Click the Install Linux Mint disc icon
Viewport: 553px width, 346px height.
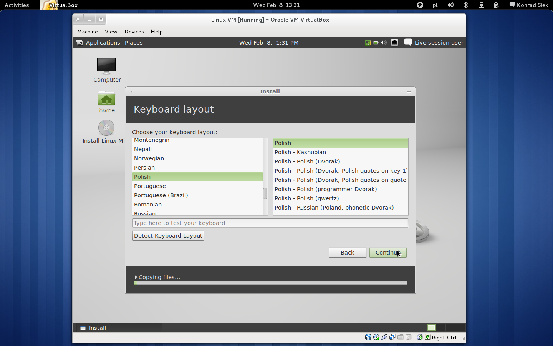pyautogui.click(x=106, y=128)
